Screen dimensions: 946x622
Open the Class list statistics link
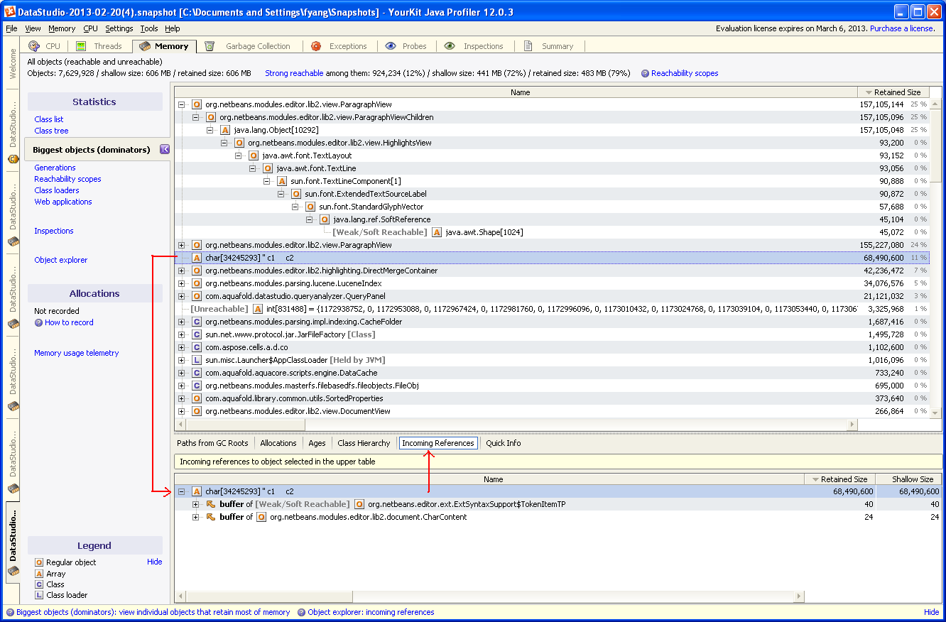(x=49, y=119)
